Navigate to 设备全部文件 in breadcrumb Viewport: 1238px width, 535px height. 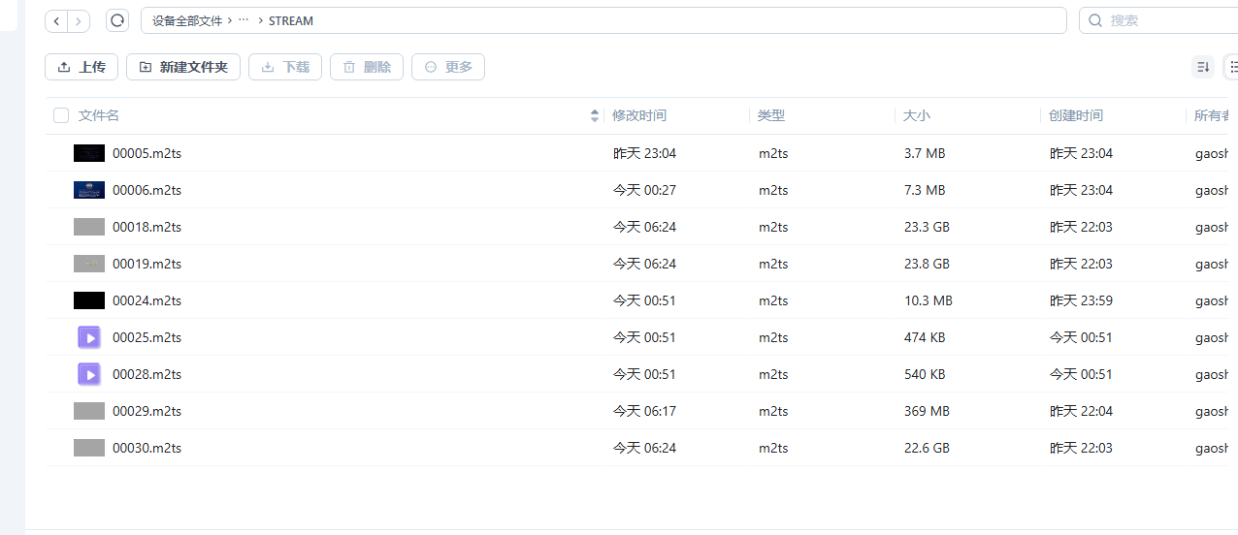click(x=187, y=20)
